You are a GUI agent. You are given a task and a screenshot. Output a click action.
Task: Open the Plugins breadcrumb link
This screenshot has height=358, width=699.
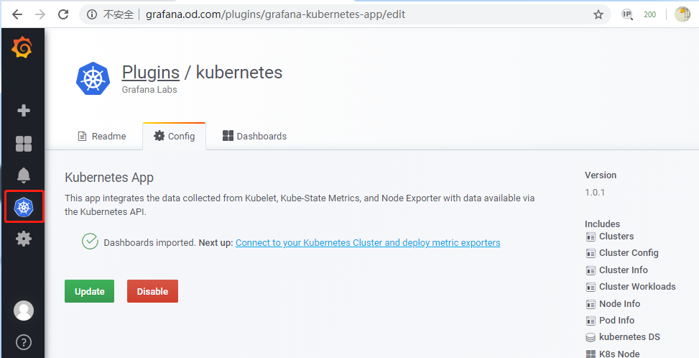151,72
